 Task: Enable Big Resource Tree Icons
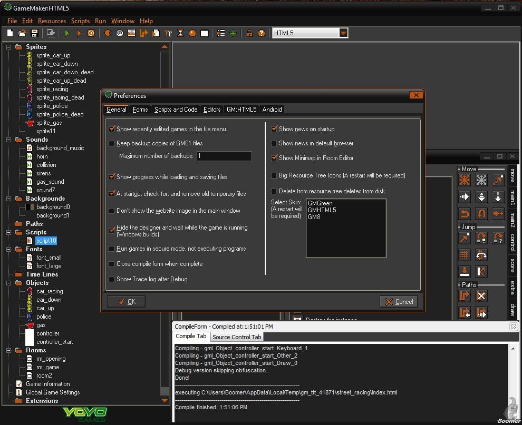[274, 175]
